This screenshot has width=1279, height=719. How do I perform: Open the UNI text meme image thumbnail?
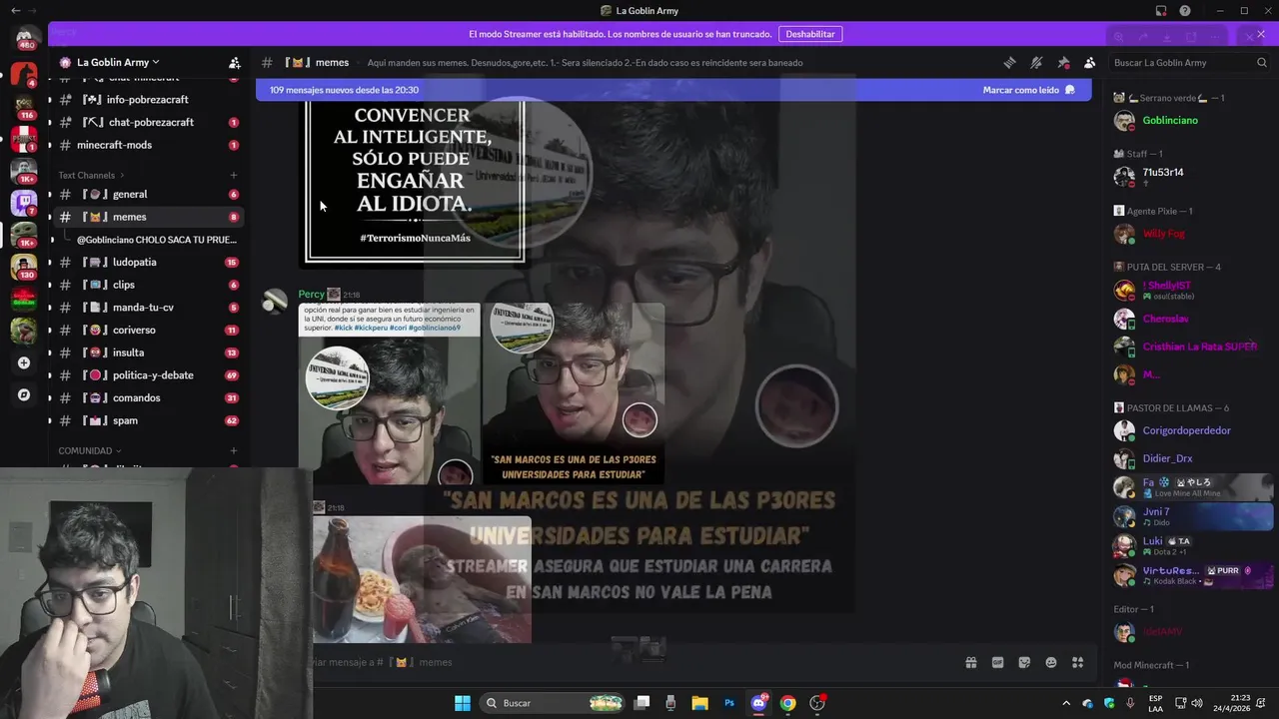click(390, 394)
